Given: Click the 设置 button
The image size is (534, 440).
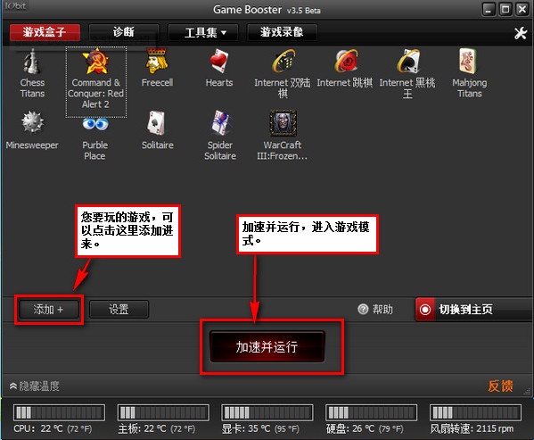Looking at the screenshot, I should 119,309.
